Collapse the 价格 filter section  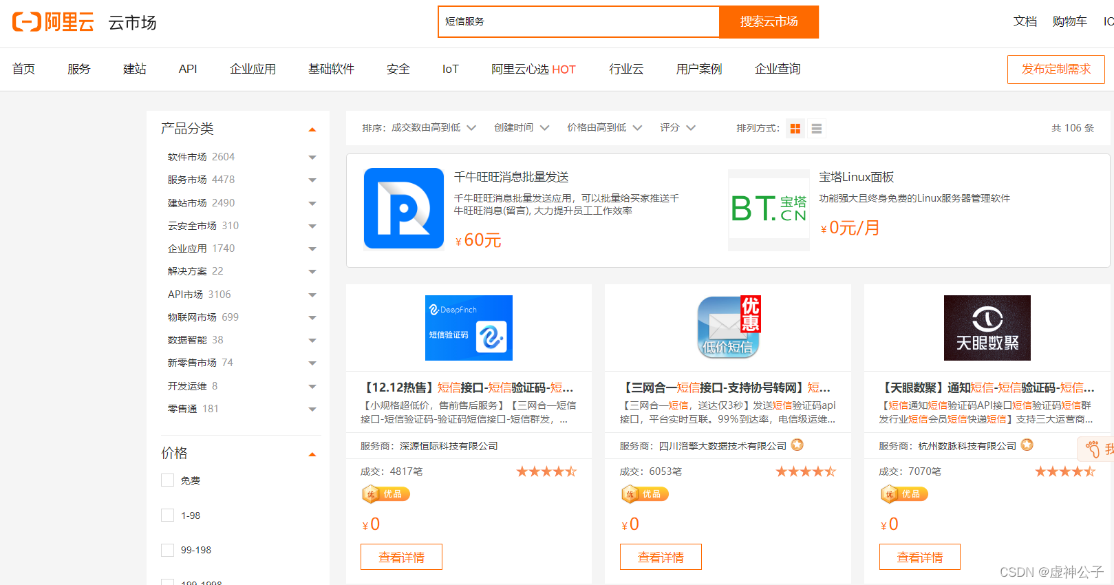(x=312, y=454)
